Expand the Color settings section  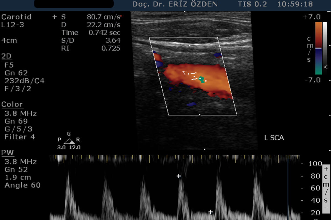coord(12,105)
